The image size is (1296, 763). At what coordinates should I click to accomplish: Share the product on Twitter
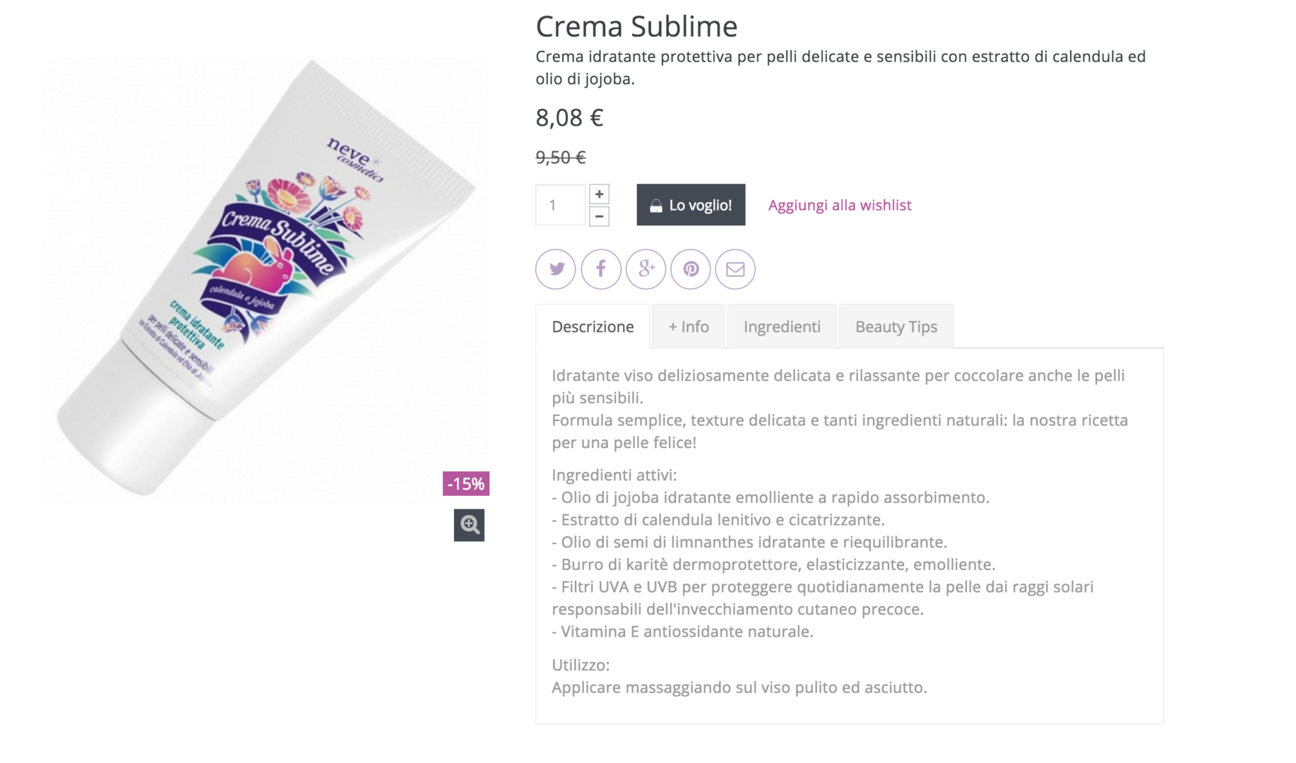click(556, 269)
